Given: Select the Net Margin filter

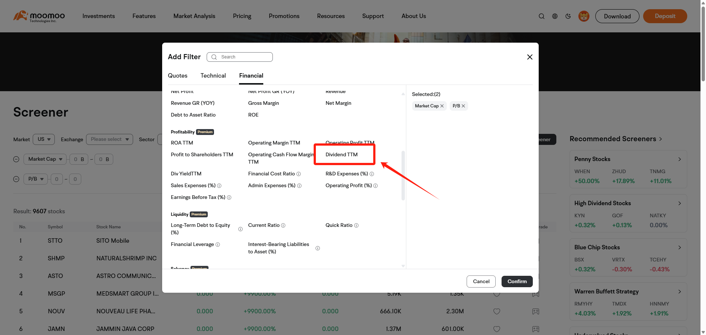Looking at the screenshot, I should click(x=338, y=103).
